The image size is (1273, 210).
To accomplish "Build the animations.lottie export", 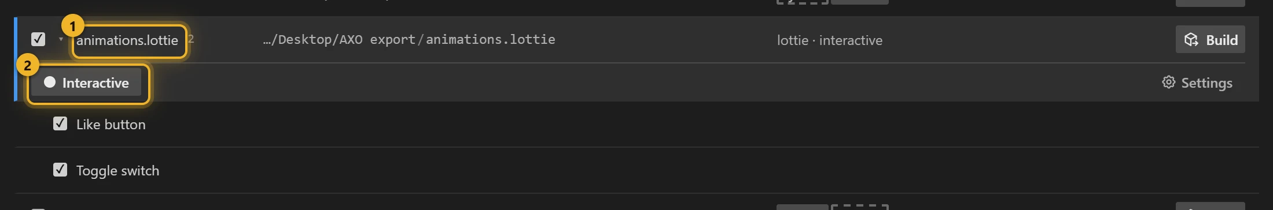I will click(1210, 40).
